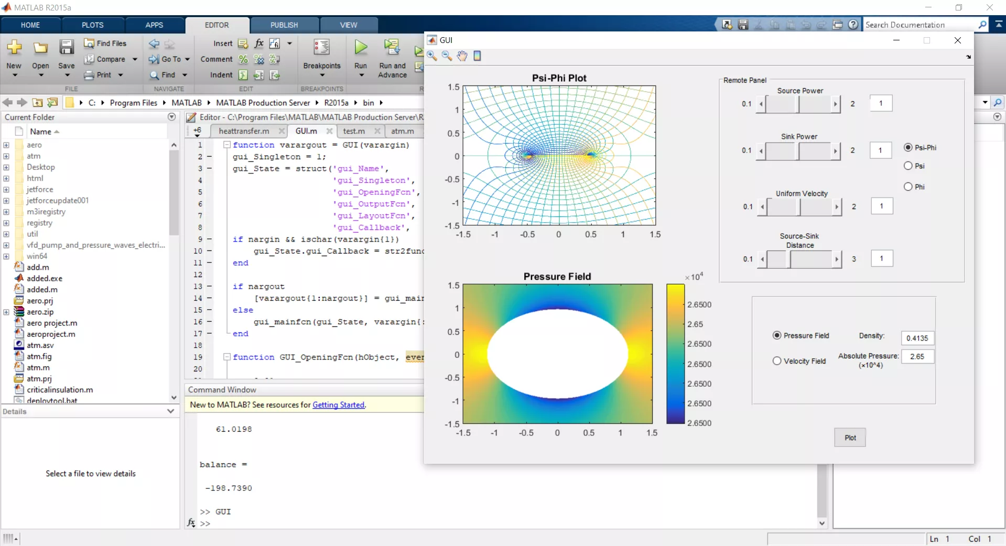The width and height of the screenshot is (1006, 546).
Task: Open the Go To dropdown
Action: [187, 59]
